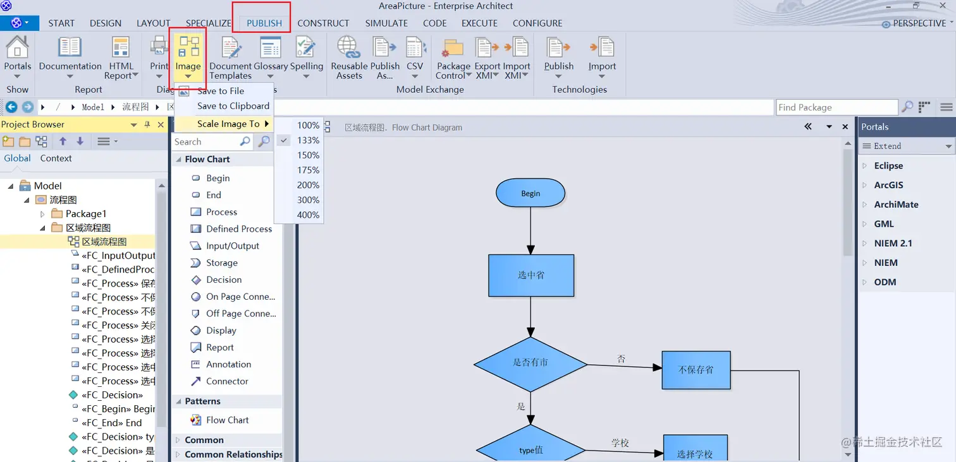Go forward with the navigation arrow
956x462 pixels.
coord(28,107)
